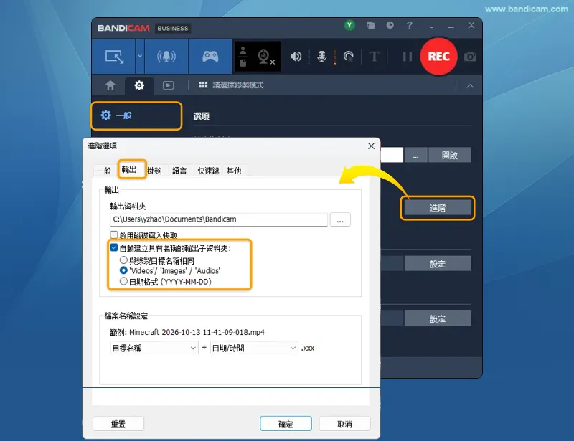Viewport: 574px width, 441px height.
Task: Click 重置 reset button
Action: pos(118,424)
